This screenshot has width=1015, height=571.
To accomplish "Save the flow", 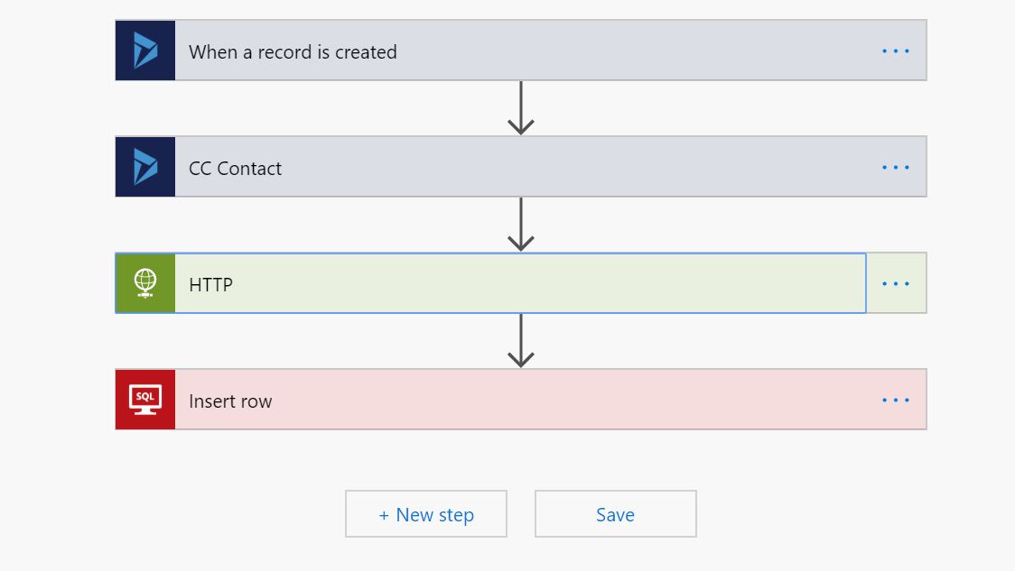I will pyautogui.click(x=615, y=514).
